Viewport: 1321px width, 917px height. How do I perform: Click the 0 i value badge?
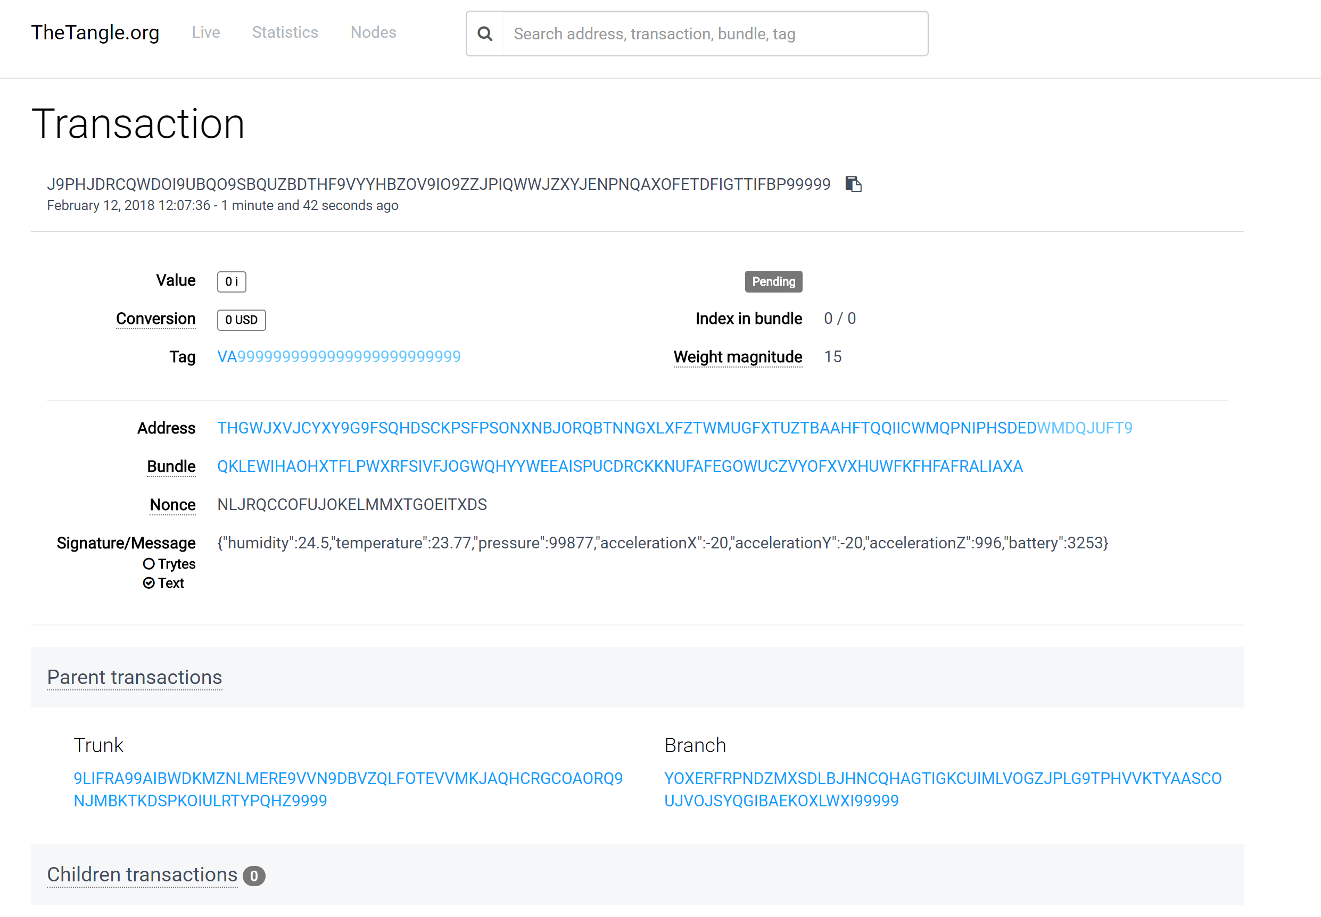pyautogui.click(x=231, y=281)
